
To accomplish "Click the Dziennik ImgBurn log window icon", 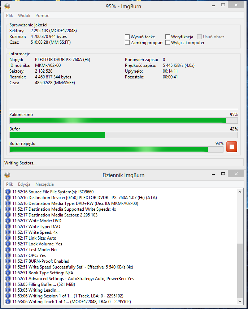I will tap(7, 175).
